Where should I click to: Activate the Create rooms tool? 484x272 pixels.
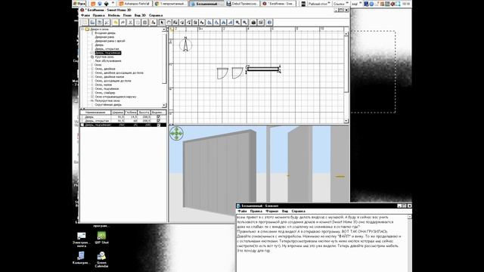coord(181,23)
